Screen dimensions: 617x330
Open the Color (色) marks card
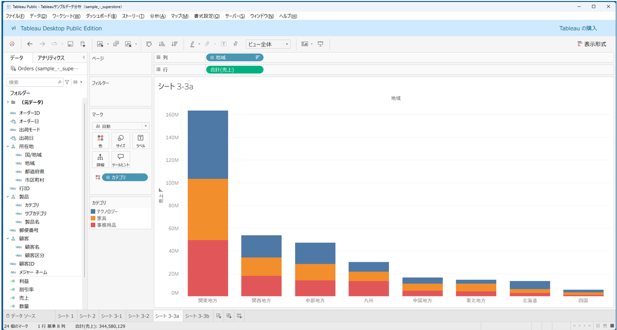[x=101, y=141]
